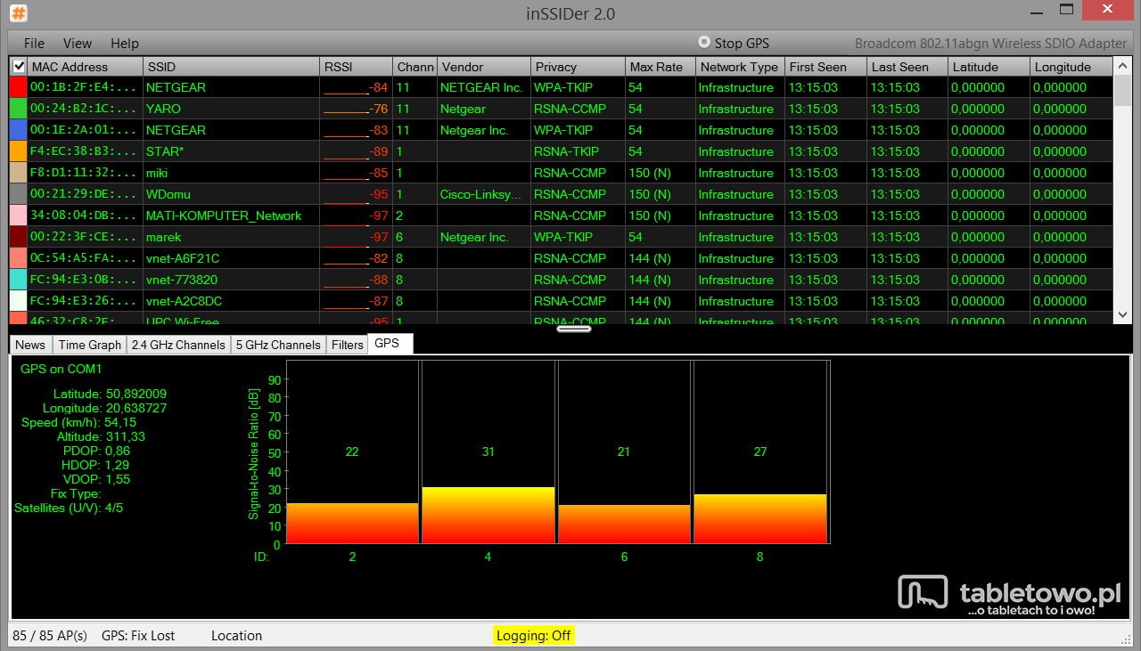Sort by Last Seen column header
The image size is (1141, 651).
point(907,67)
